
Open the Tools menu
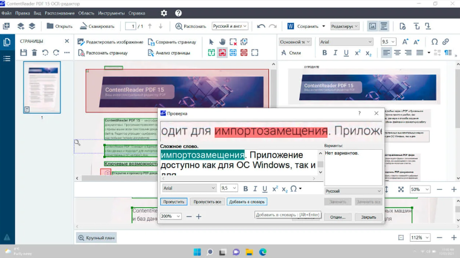[111, 13]
